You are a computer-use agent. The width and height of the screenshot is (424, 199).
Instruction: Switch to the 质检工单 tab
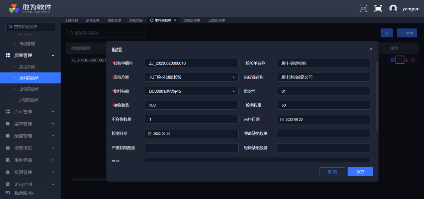(x=93, y=20)
